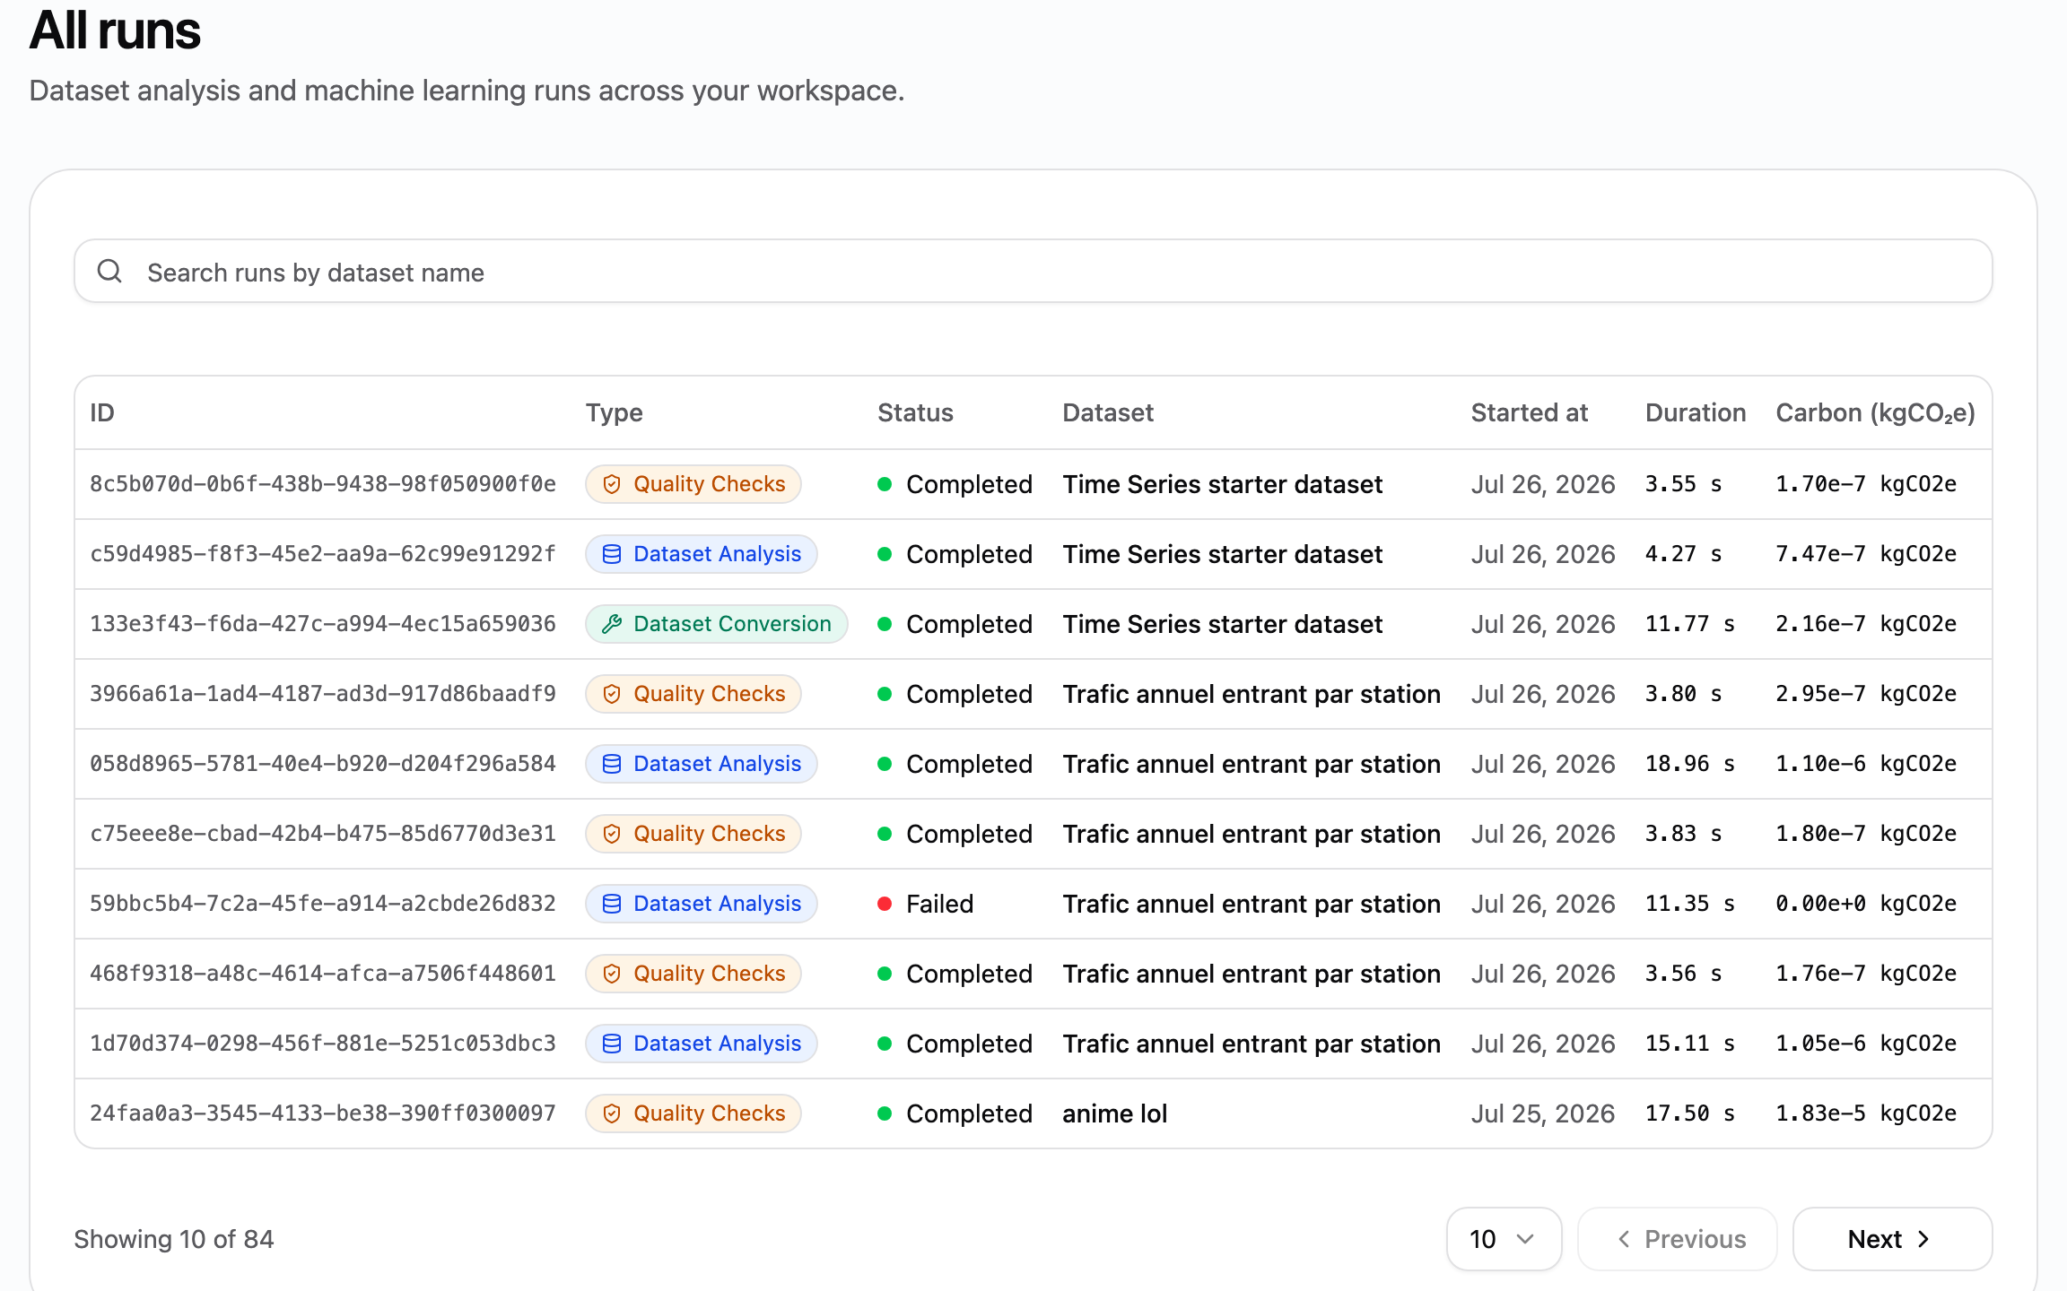Screen dimensions: 2067x1291
Task: Select run ID c59d4985-f8f3-45e2-aa9a-62c99e91292f
Action: [x=323, y=554]
